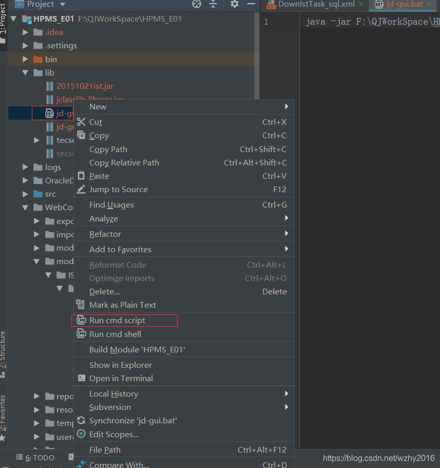The width and height of the screenshot is (440, 468).
Task: Open the Structure side tool window
Action: (3, 354)
